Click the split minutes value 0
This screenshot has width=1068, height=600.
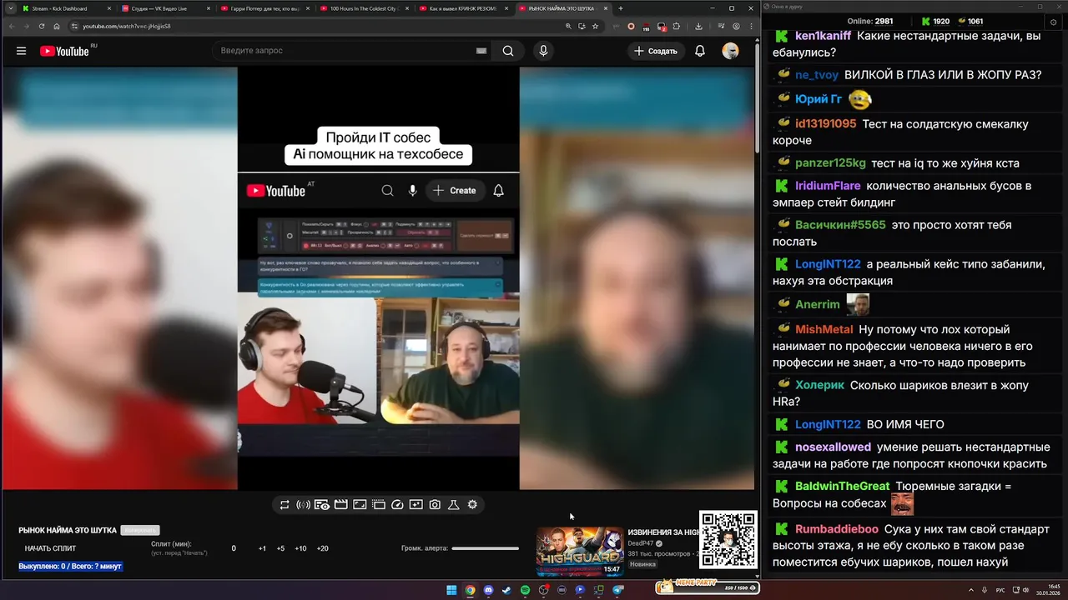coord(234,548)
